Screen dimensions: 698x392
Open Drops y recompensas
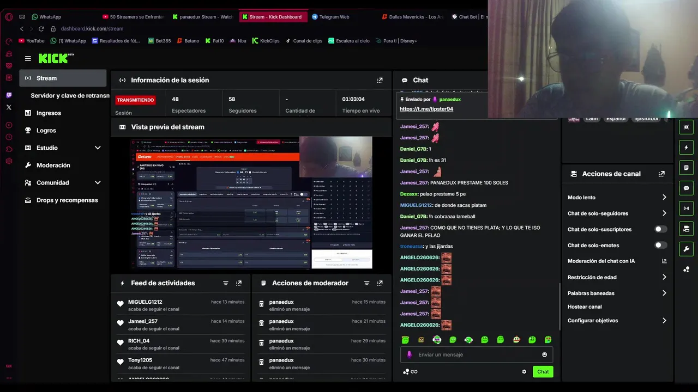tap(63, 200)
